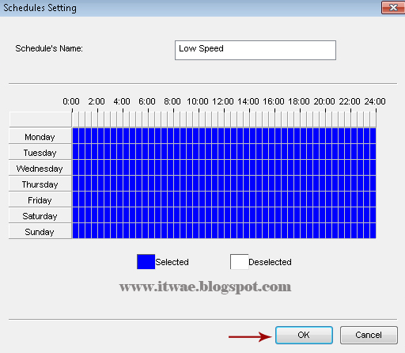Click the blank corner header above Monday
This screenshot has height=353, width=405.
(40, 120)
